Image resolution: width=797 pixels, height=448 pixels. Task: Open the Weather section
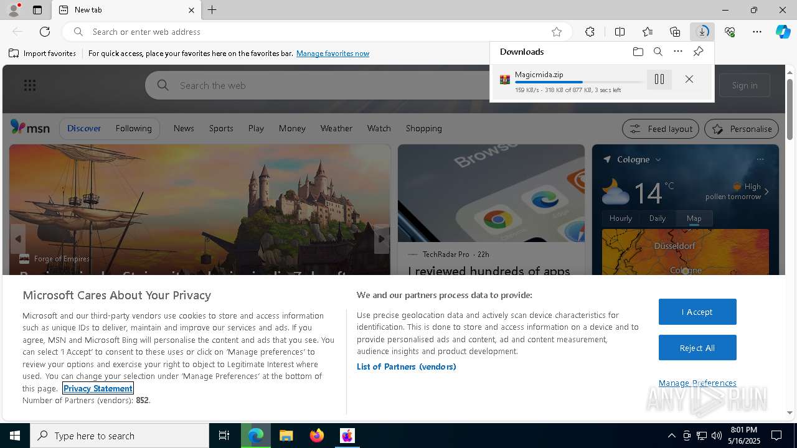[336, 128]
